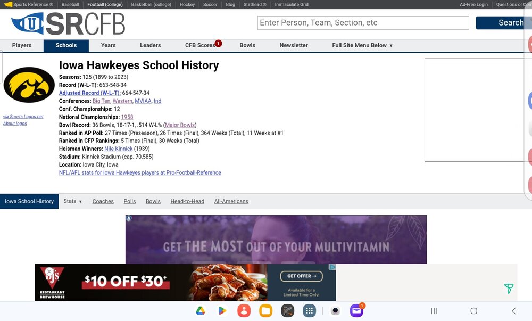
Task: Click the Iowa Hawkeyes logo image
Action: (x=29, y=85)
